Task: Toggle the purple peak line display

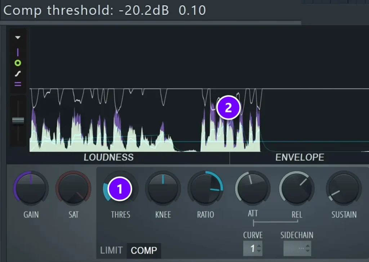Action: [18, 52]
